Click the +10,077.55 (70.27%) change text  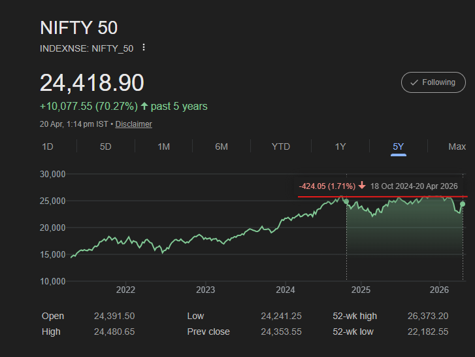coord(89,107)
